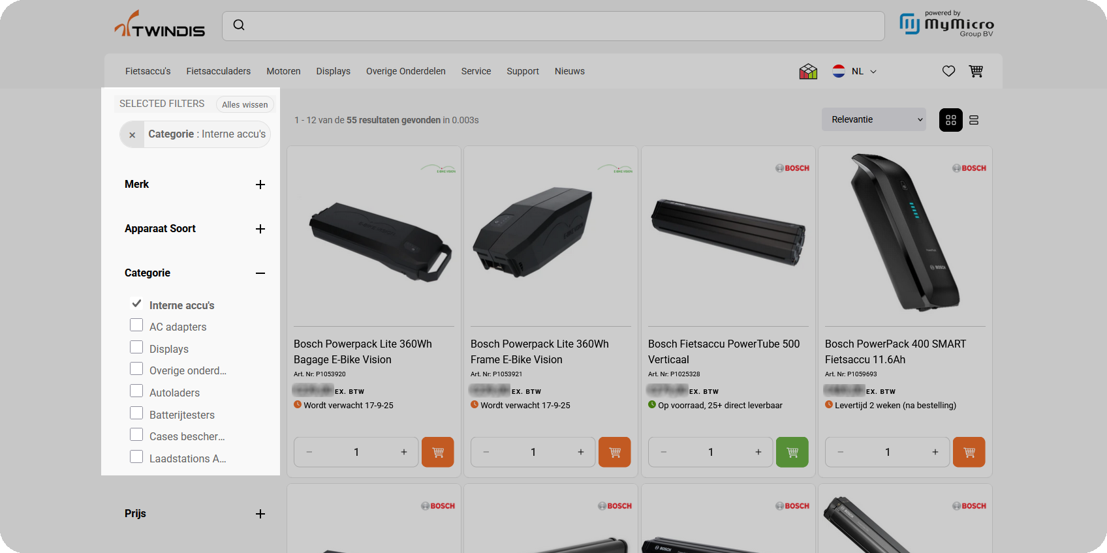Viewport: 1107px width, 553px height.
Task: Open the Nieuws menu
Action: click(x=570, y=71)
